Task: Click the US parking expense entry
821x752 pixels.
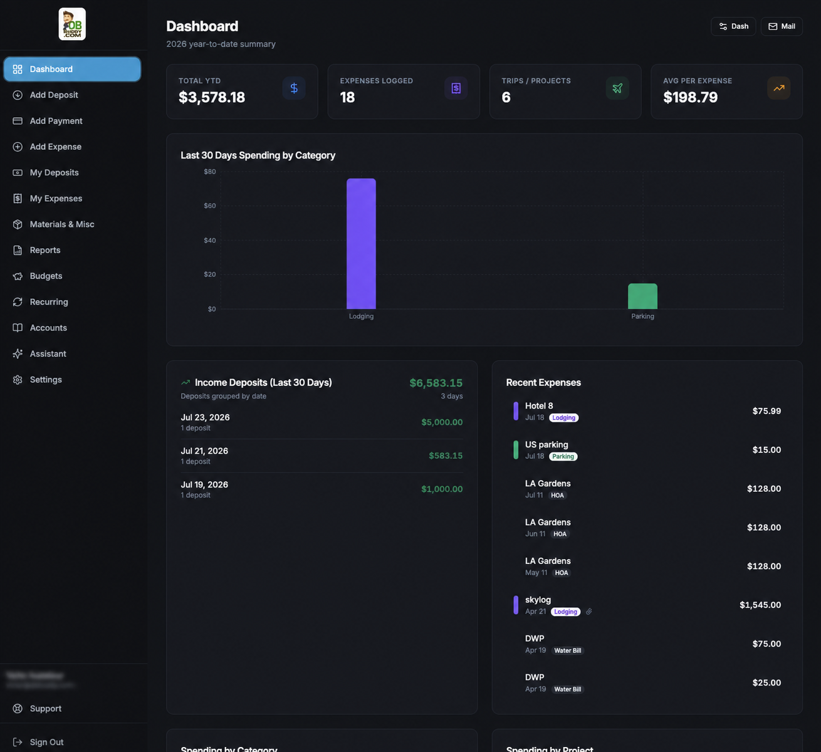Action: click(x=647, y=450)
